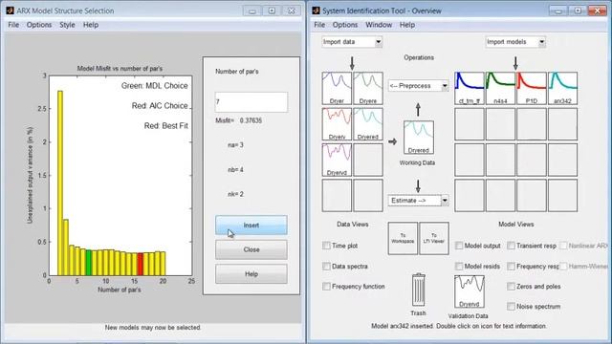Select the Dryervd data board icon
The width and height of the screenshot is (612, 344).
point(337,160)
